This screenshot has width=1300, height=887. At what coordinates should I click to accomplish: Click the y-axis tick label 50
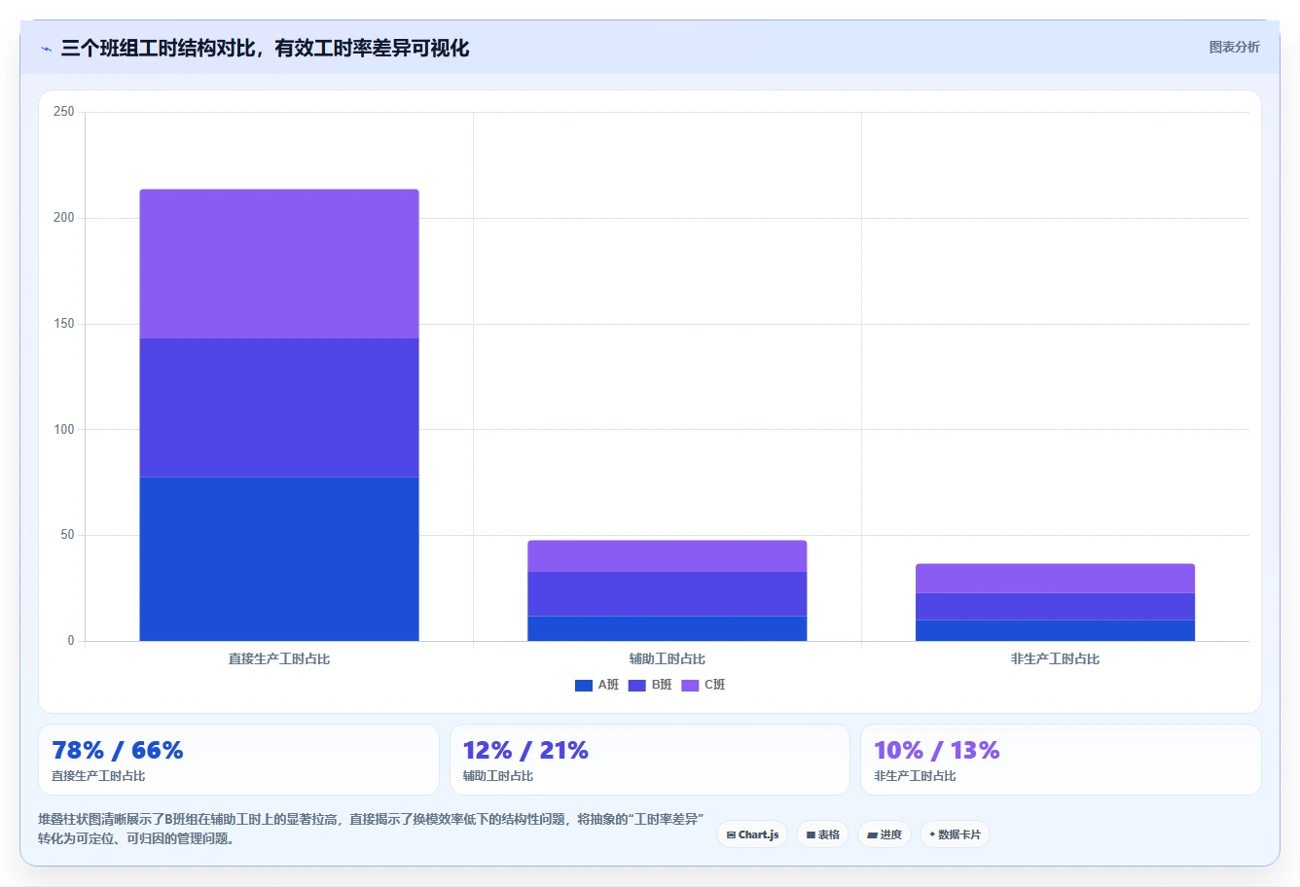67,535
